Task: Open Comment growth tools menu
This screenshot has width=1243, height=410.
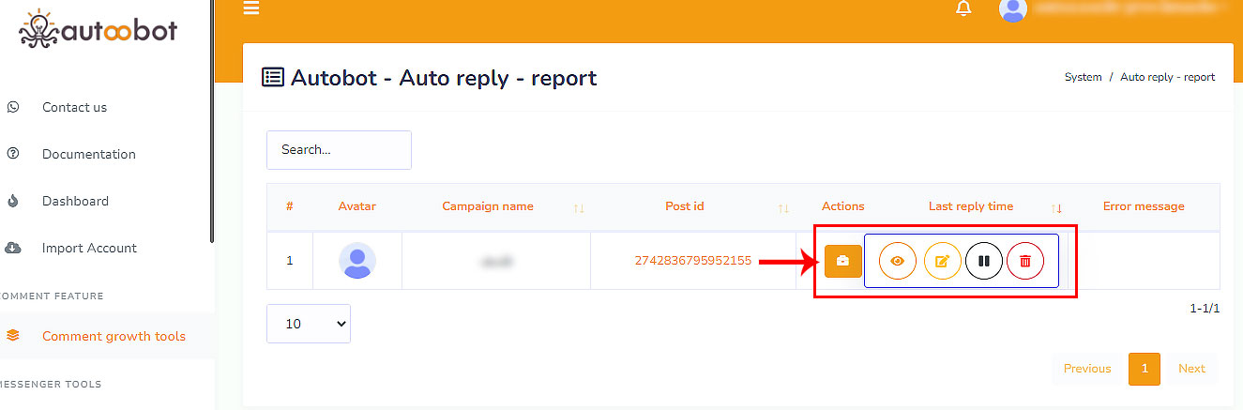Action: point(114,336)
